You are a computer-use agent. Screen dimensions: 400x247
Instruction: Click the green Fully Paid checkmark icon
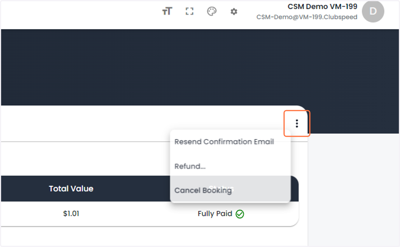click(240, 214)
